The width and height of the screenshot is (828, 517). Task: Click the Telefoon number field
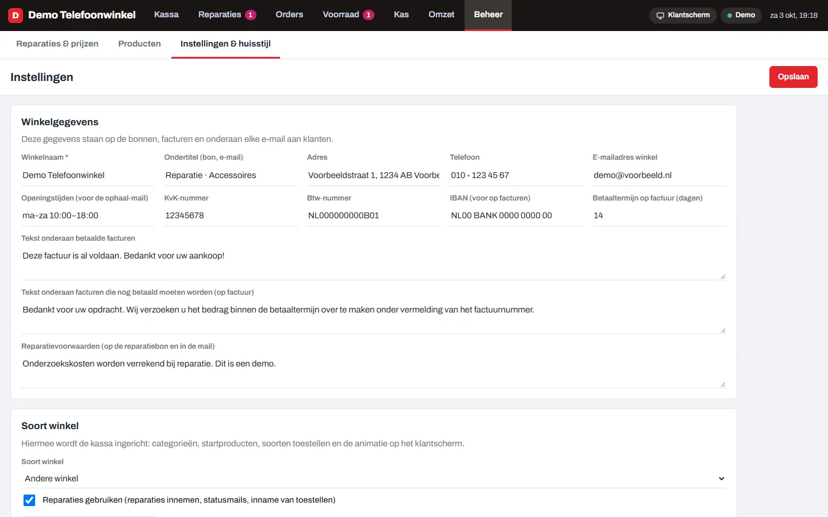coord(516,176)
